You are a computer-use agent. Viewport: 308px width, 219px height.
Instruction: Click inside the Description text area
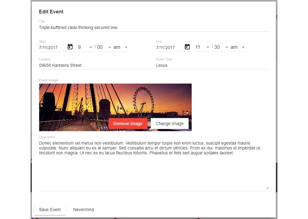[x=154, y=165]
